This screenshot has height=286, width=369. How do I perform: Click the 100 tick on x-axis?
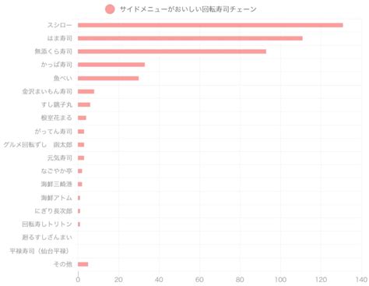click(280, 280)
